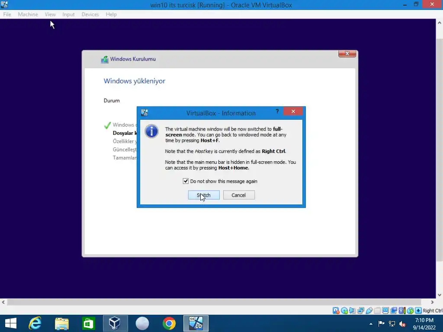Open the Windows Store taskbar icon
Screen dimensions: 443x332
click(88, 323)
